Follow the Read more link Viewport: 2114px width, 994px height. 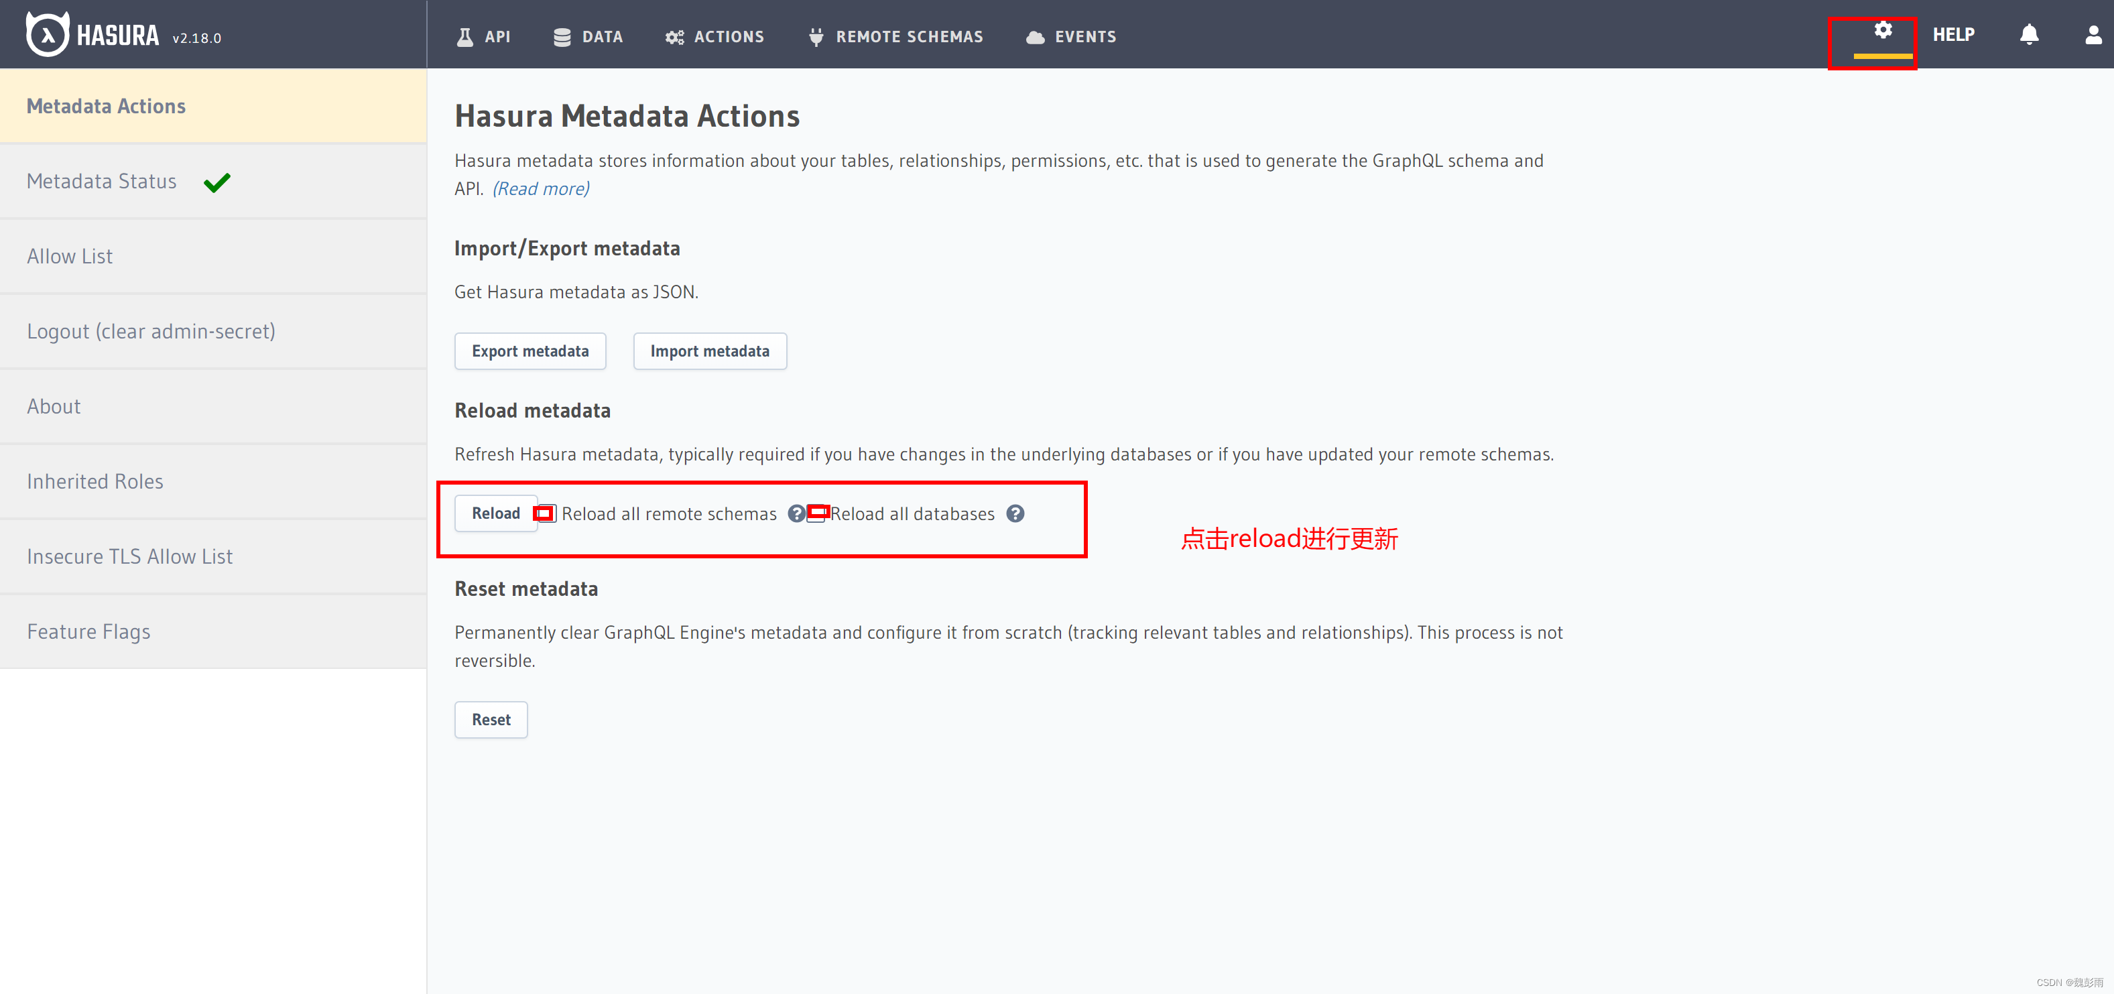tap(540, 189)
